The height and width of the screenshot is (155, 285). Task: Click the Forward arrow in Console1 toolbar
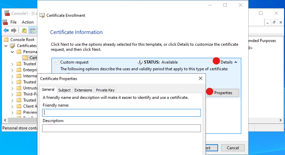tap(14, 31)
